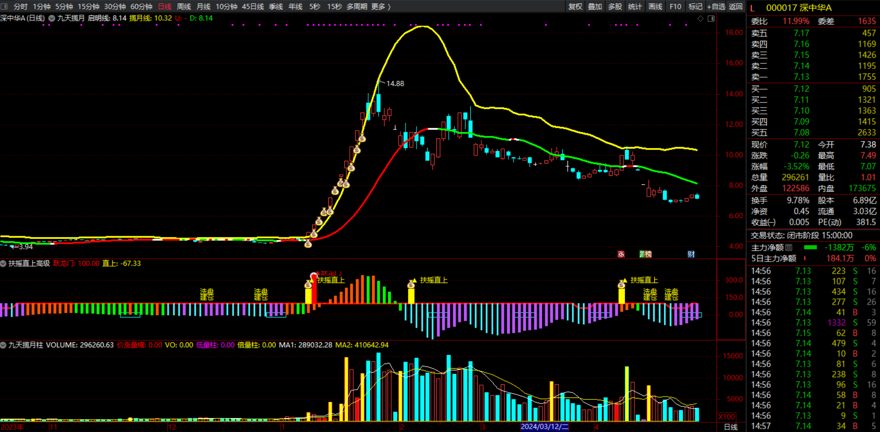Click the 14.88 high price label
This screenshot has height=432, width=880.
tap(395, 84)
